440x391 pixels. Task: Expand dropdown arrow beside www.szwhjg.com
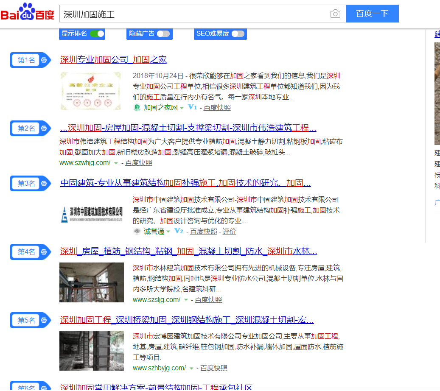(116, 163)
